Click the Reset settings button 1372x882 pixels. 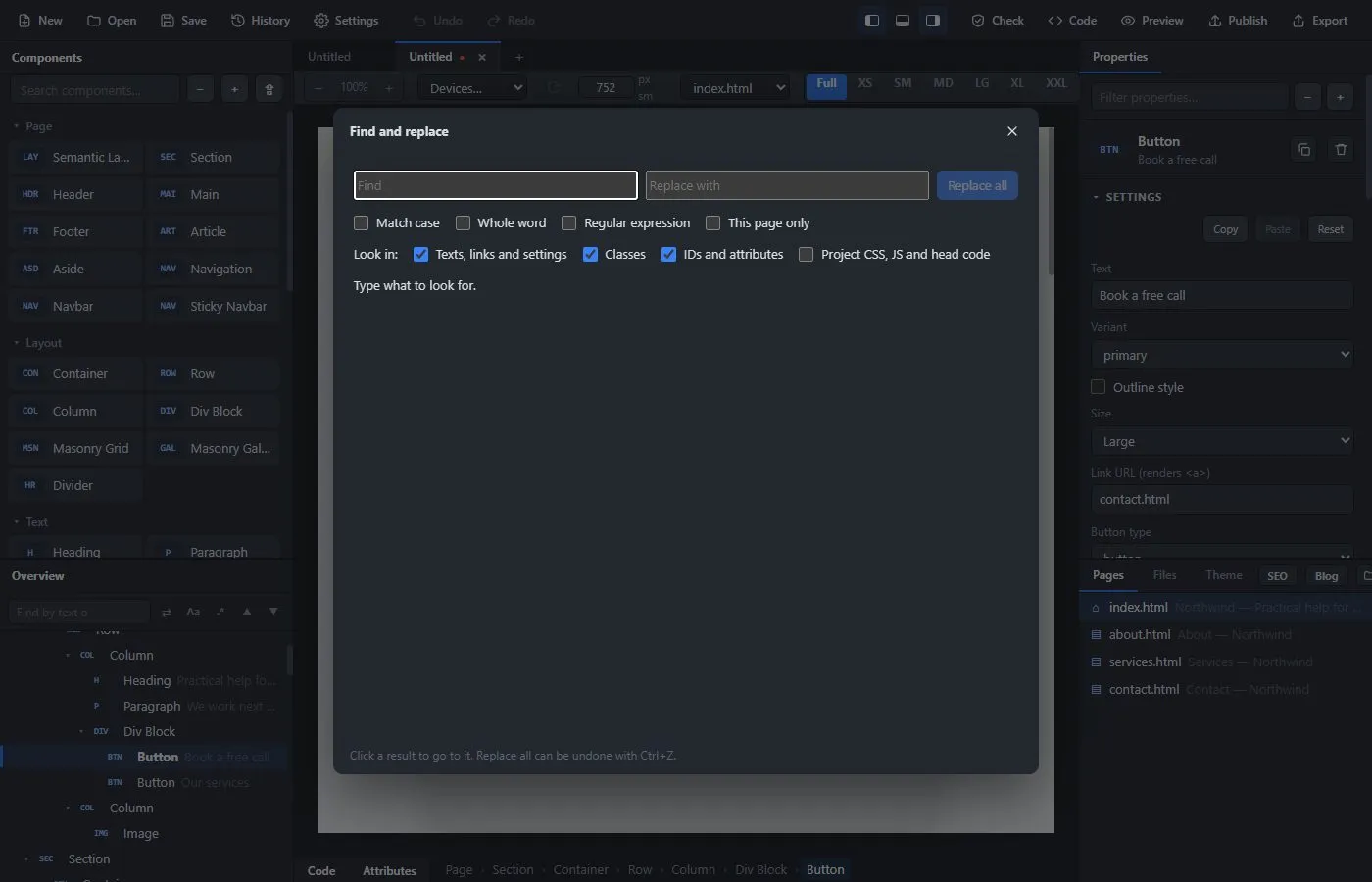coord(1330,229)
